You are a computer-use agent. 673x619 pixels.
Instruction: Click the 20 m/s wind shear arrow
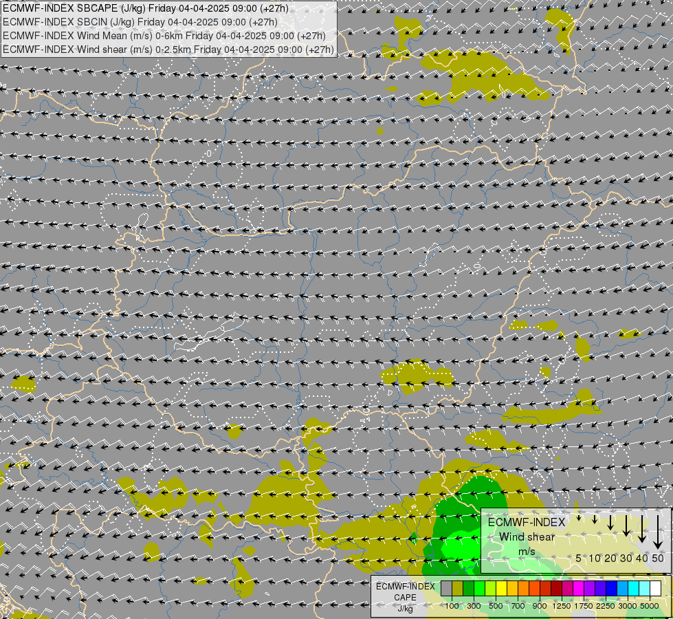coord(610,522)
